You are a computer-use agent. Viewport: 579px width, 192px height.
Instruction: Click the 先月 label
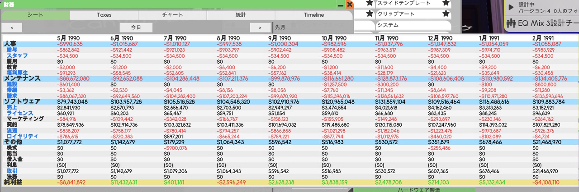coord(280,27)
